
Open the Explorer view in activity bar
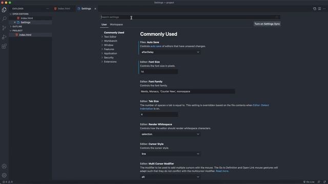coord(4,10)
